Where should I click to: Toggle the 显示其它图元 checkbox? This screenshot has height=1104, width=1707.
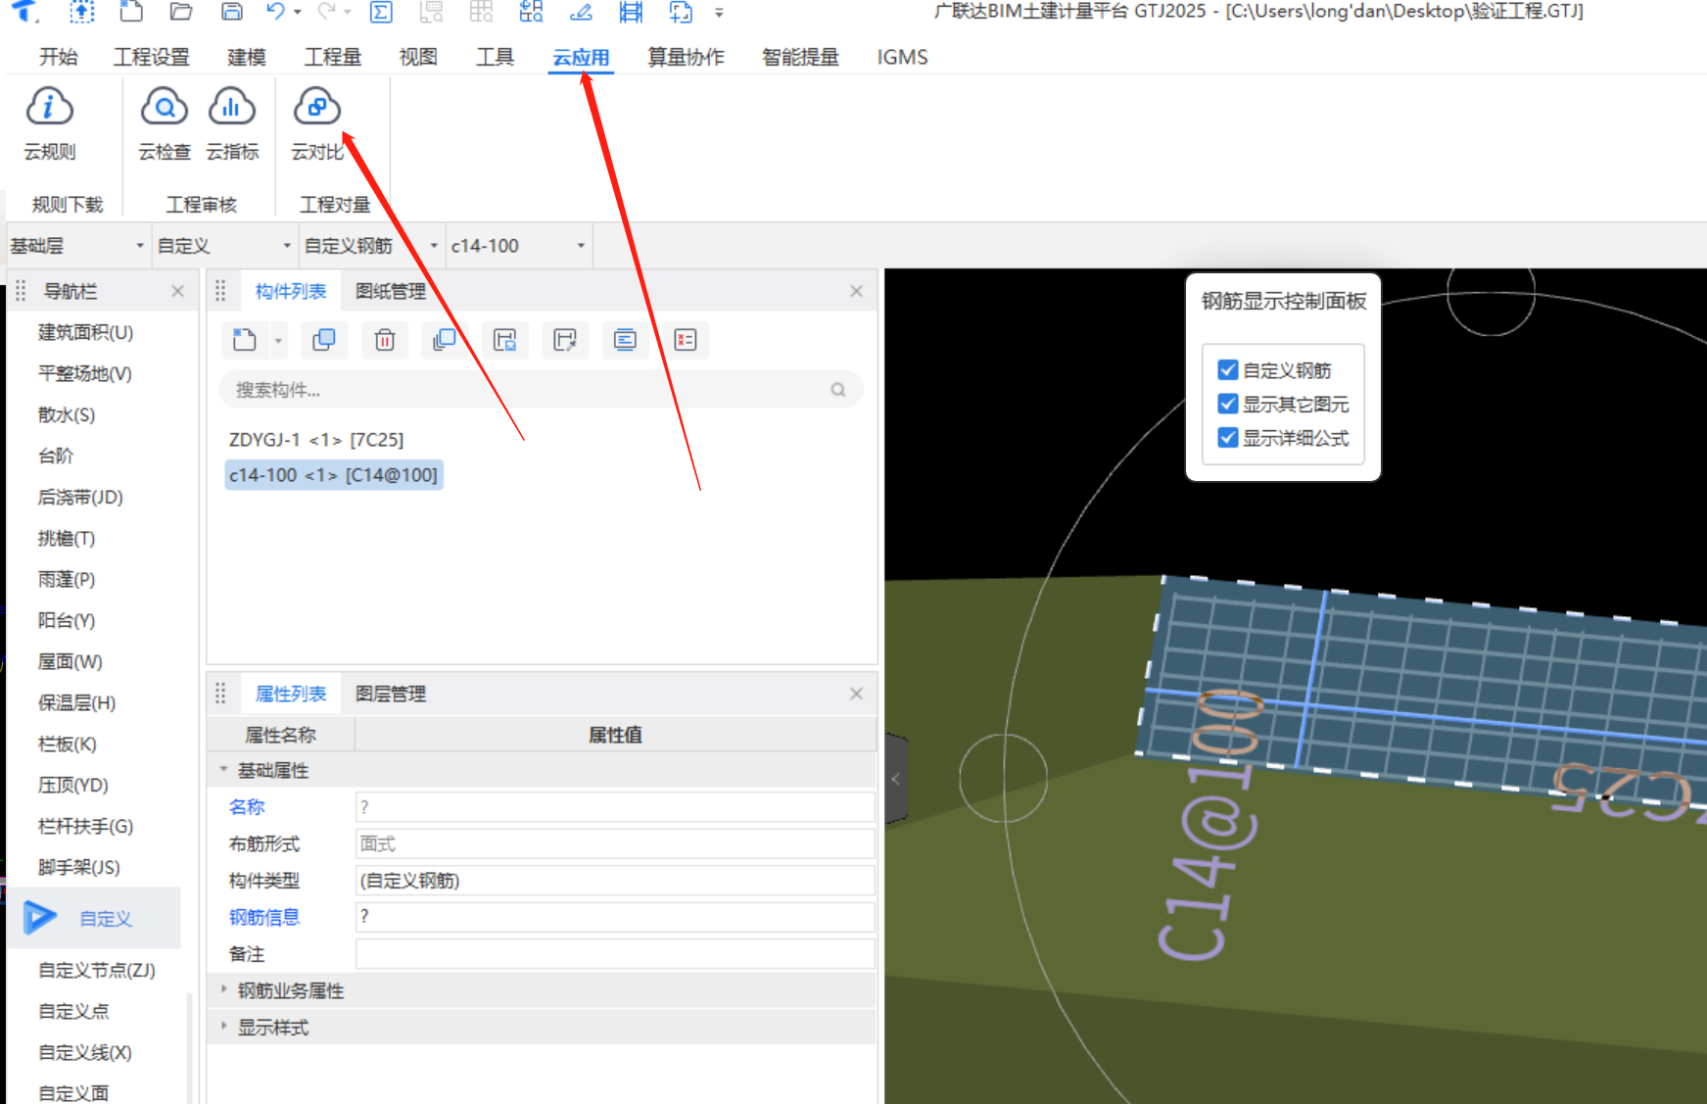click(1228, 404)
